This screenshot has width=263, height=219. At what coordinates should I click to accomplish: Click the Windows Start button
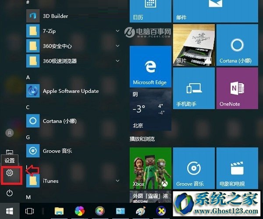[10, 211]
